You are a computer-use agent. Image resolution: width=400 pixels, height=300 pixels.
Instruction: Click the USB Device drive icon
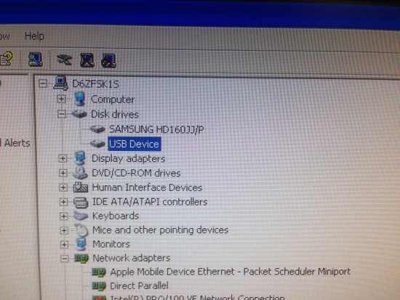click(x=97, y=144)
